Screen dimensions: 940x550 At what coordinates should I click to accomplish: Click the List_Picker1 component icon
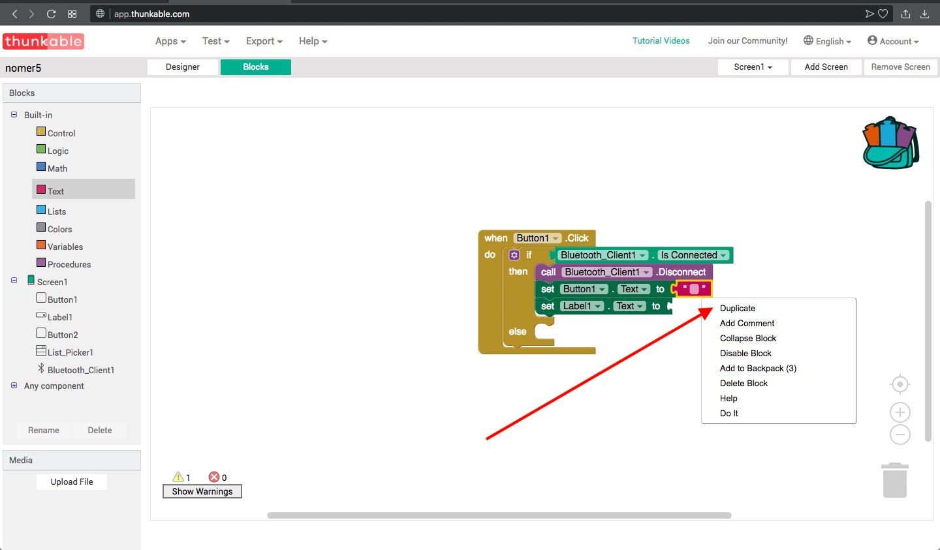click(41, 350)
